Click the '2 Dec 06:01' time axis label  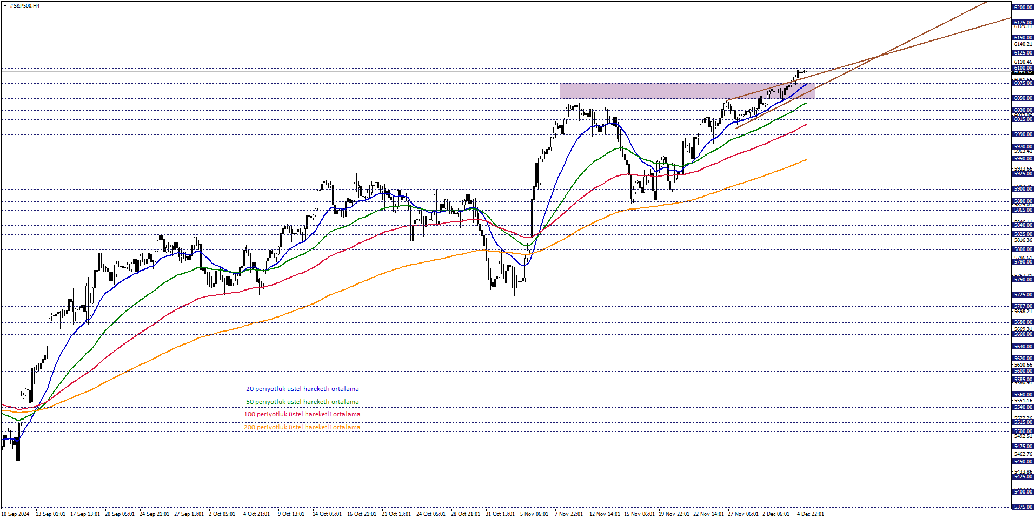pyautogui.click(x=776, y=514)
